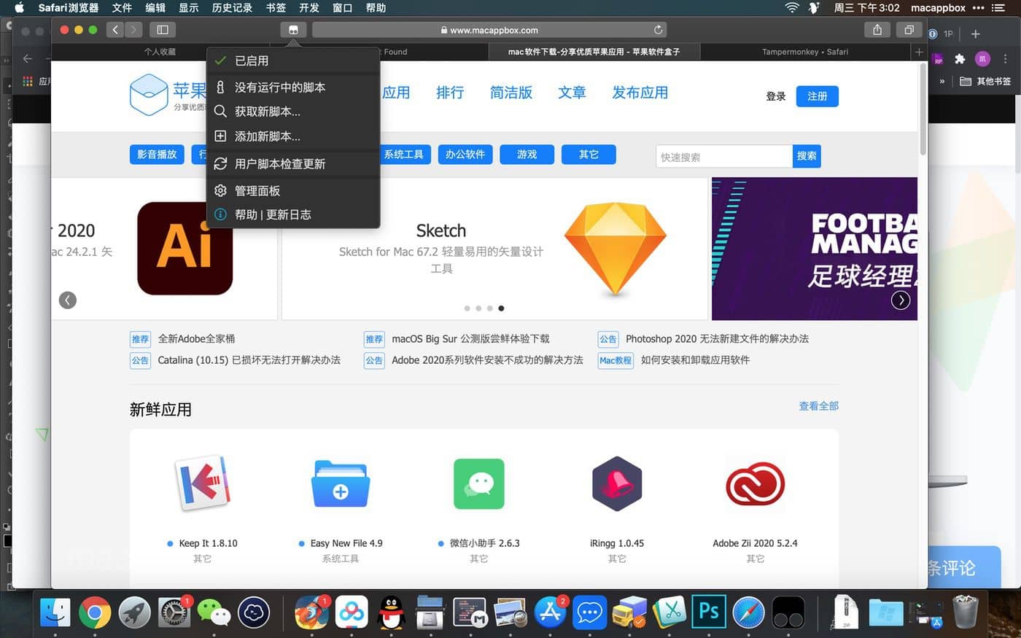Open the Football Manager banner
1021x638 pixels.
point(815,249)
